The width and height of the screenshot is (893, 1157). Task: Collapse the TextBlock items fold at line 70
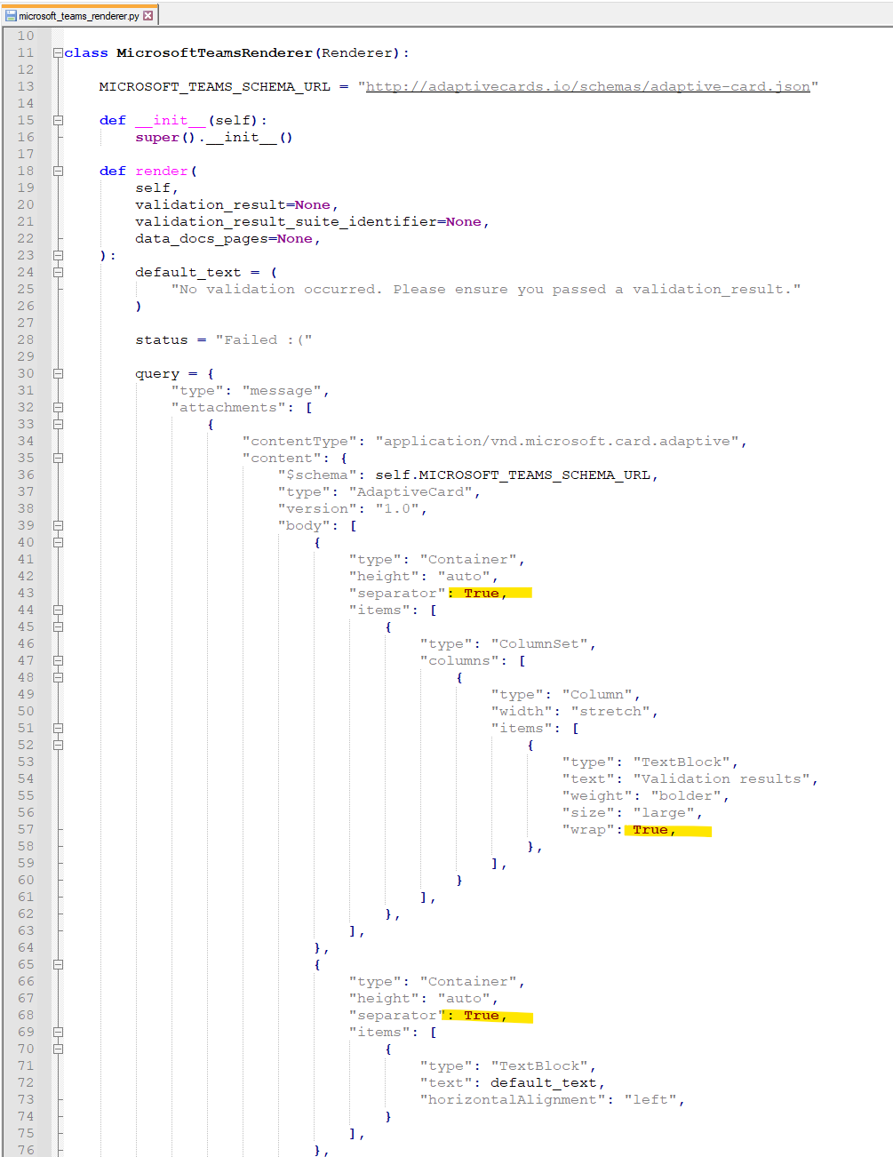(x=57, y=1049)
